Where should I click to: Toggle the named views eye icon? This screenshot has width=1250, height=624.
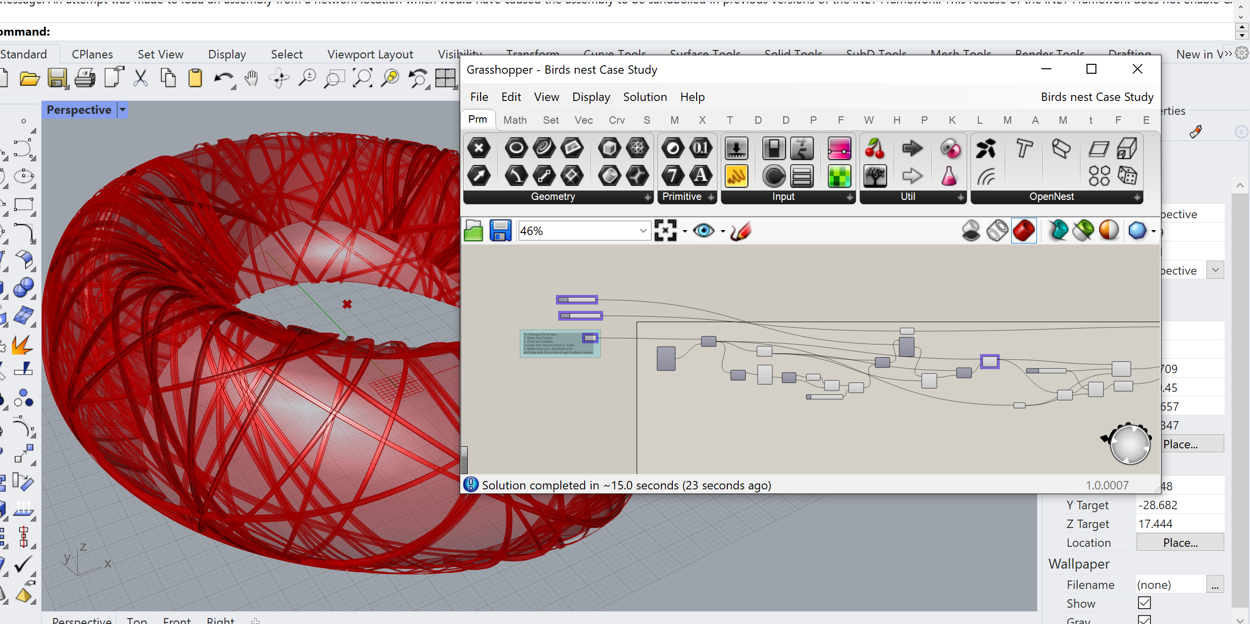[x=704, y=231]
